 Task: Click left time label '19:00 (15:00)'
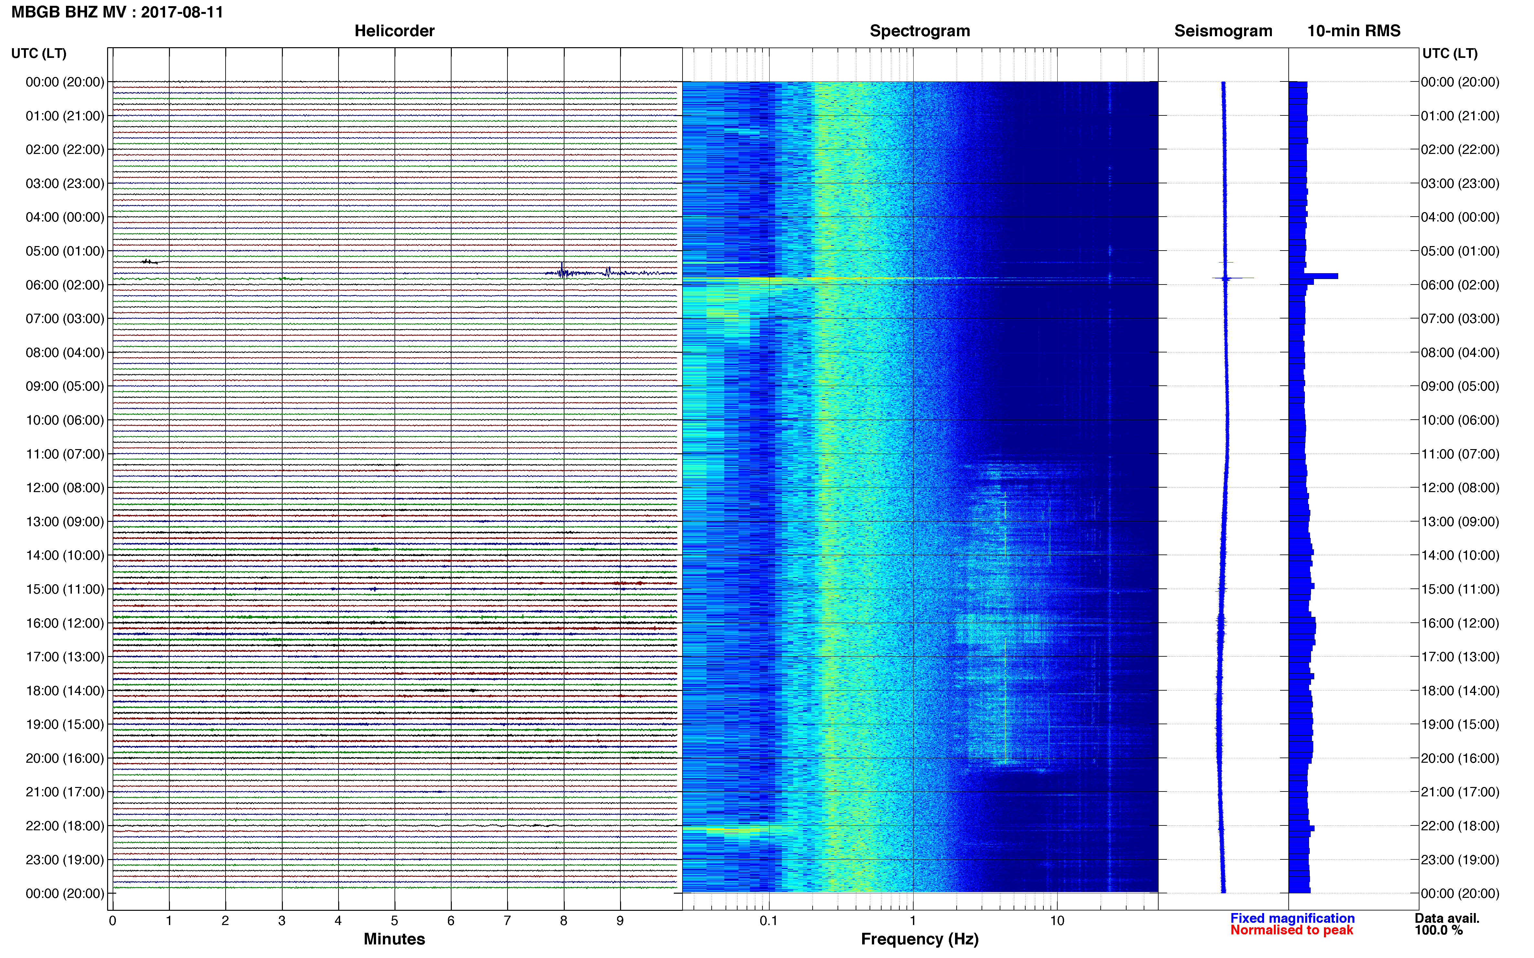pyautogui.click(x=65, y=725)
